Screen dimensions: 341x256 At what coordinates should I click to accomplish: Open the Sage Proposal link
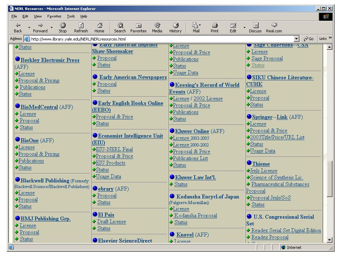267,58
